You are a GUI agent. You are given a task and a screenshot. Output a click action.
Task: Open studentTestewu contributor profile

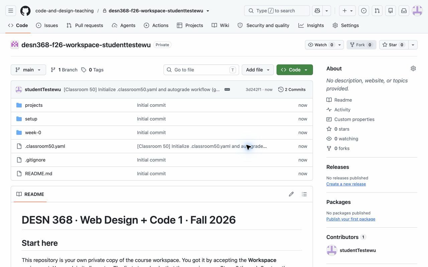pyautogui.click(x=358, y=250)
